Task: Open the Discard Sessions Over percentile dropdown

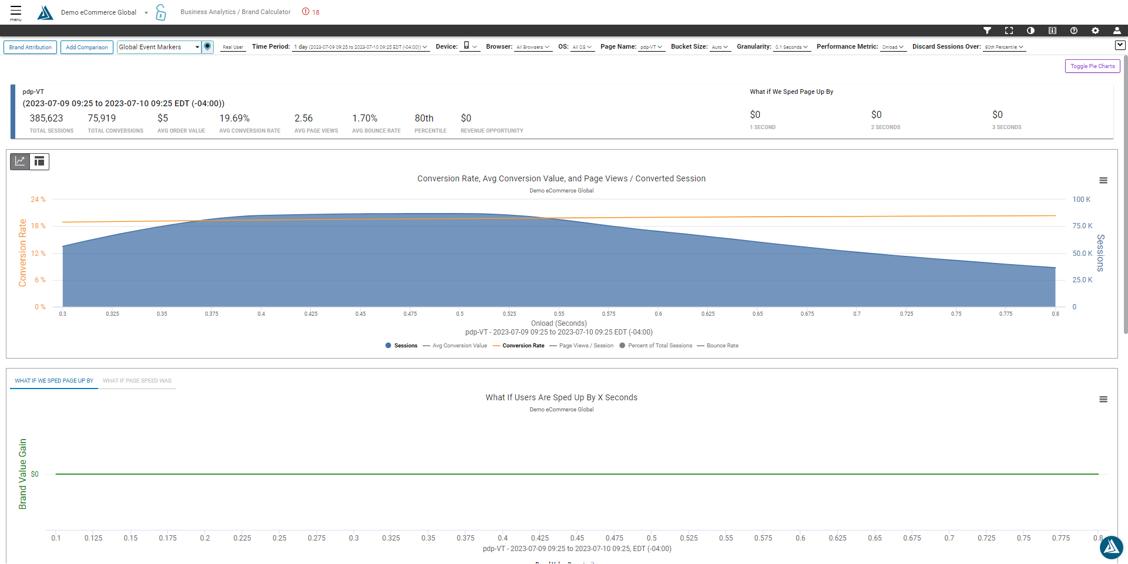Action: (1005, 47)
